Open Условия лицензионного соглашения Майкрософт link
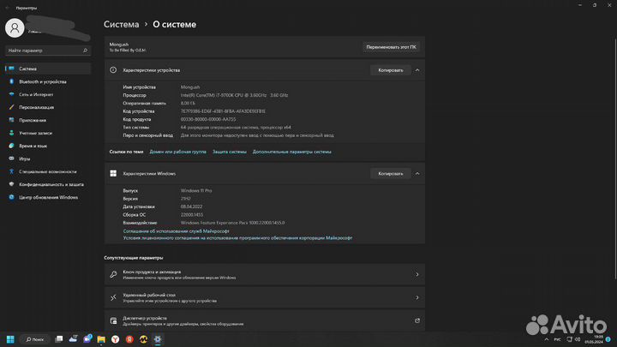The image size is (617, 347). [x=237, y=237]
